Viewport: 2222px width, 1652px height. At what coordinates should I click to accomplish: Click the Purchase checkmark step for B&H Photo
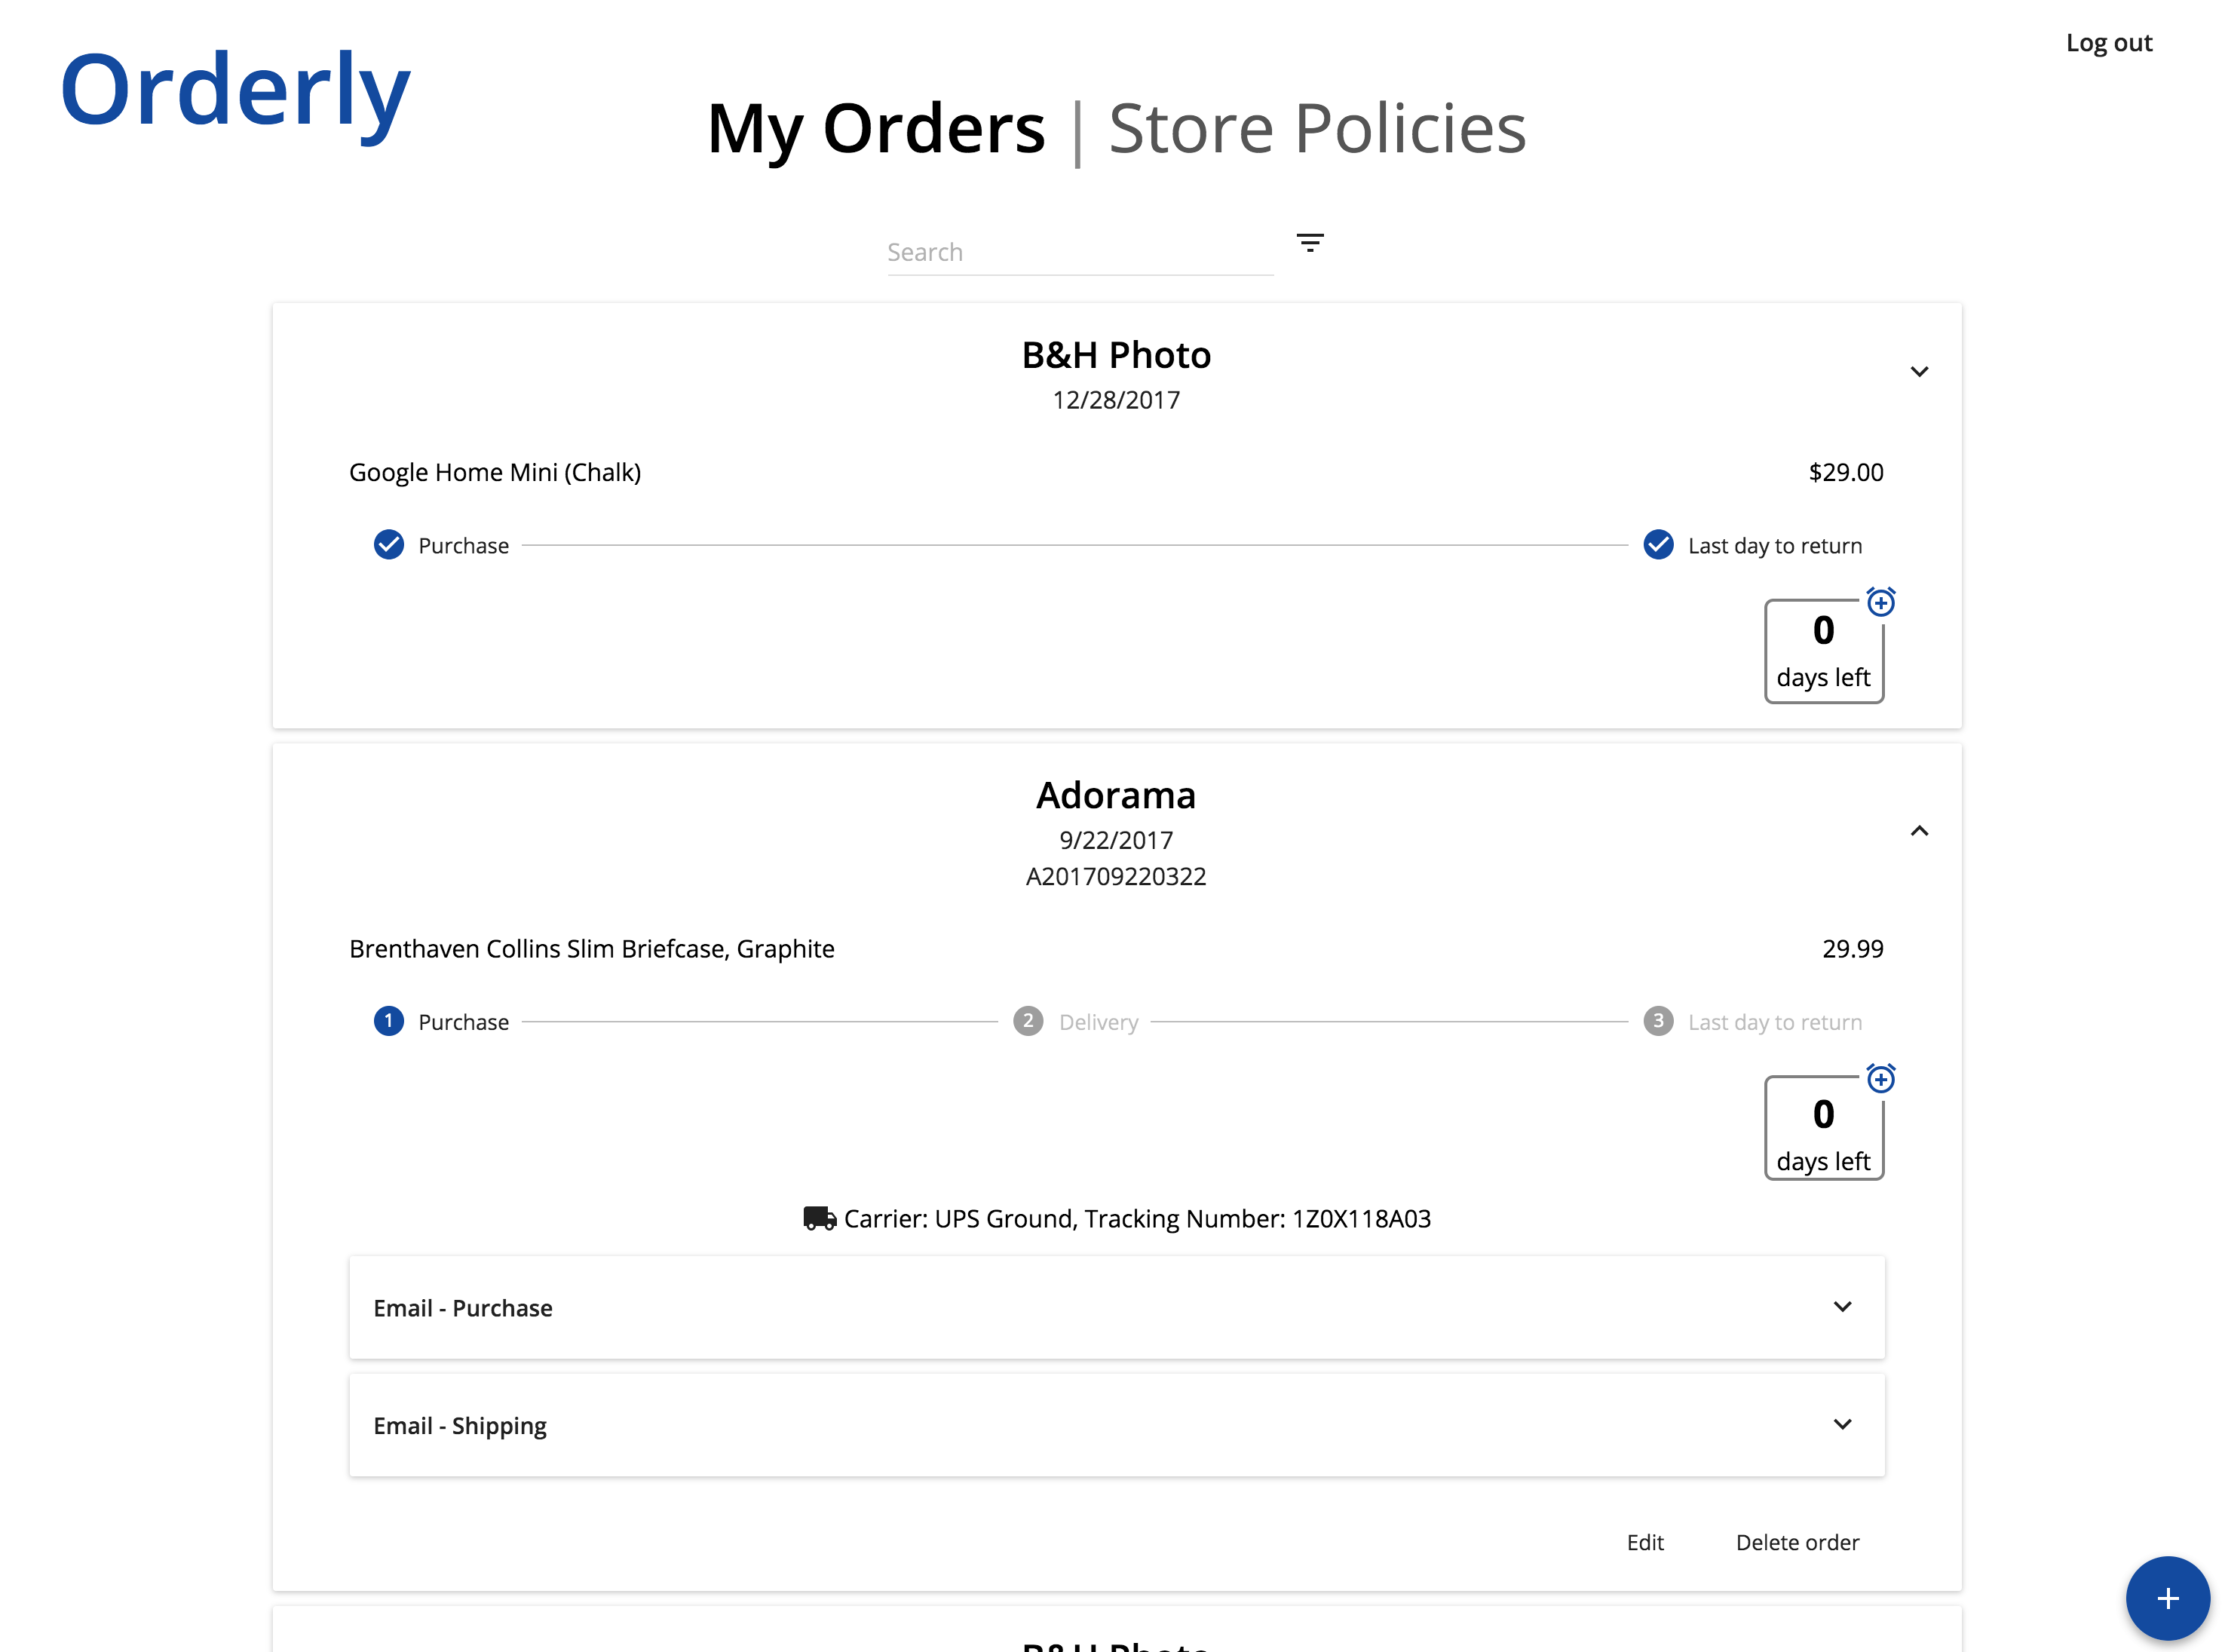point(388,545)
